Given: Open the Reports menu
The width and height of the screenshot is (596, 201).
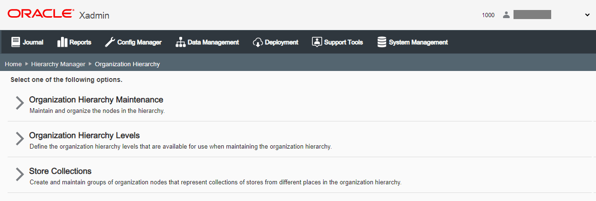Looking at the screenshot, I should pyautogui.click(x=80, y=42).
